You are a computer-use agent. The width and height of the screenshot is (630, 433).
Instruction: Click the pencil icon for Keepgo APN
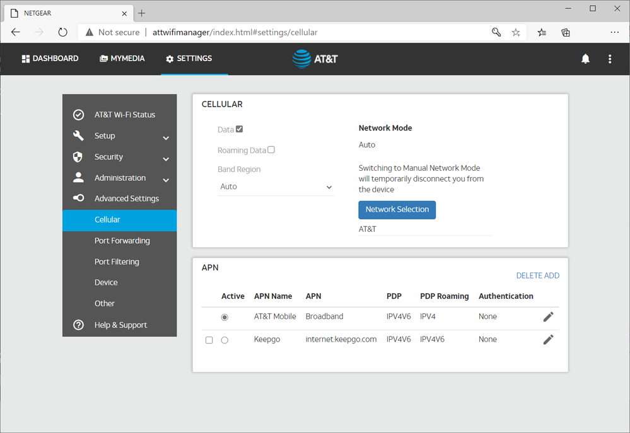[548, 340]
